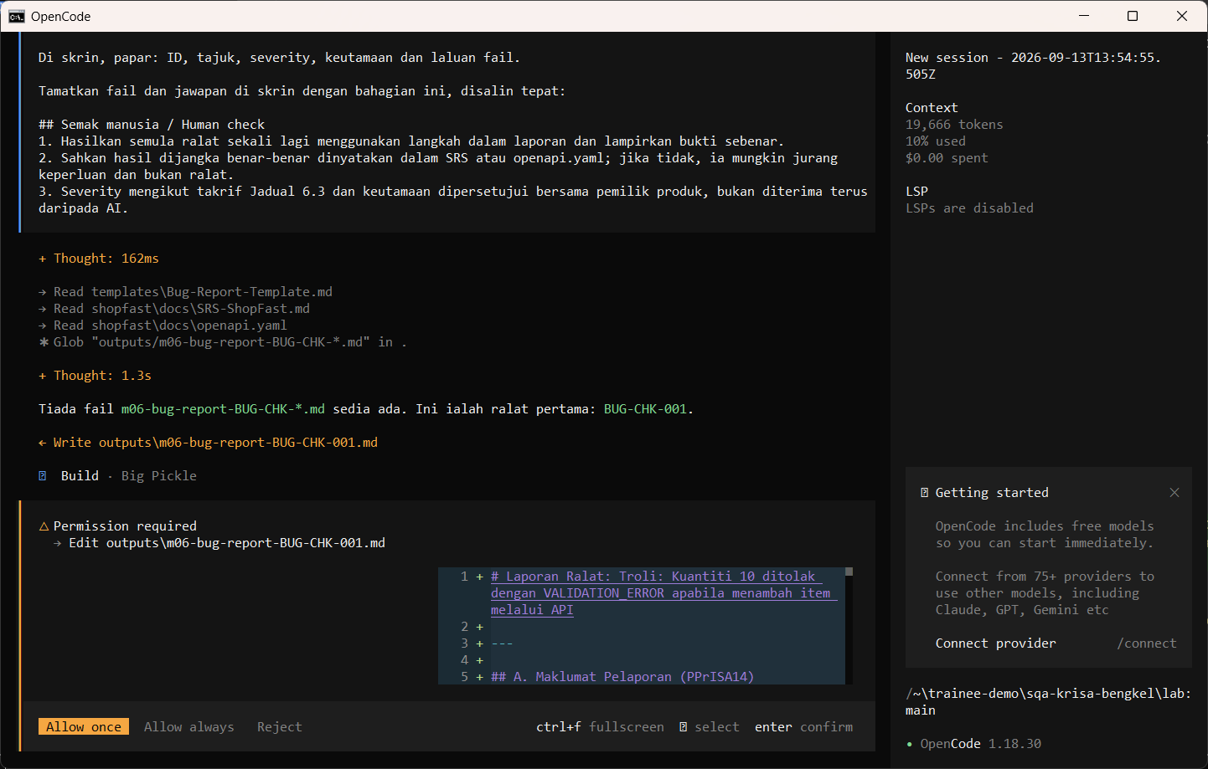The width and height of the screenshot is (1208, 769).
Task: Choose the Allow always permission option
Action: tap(188, 726)
